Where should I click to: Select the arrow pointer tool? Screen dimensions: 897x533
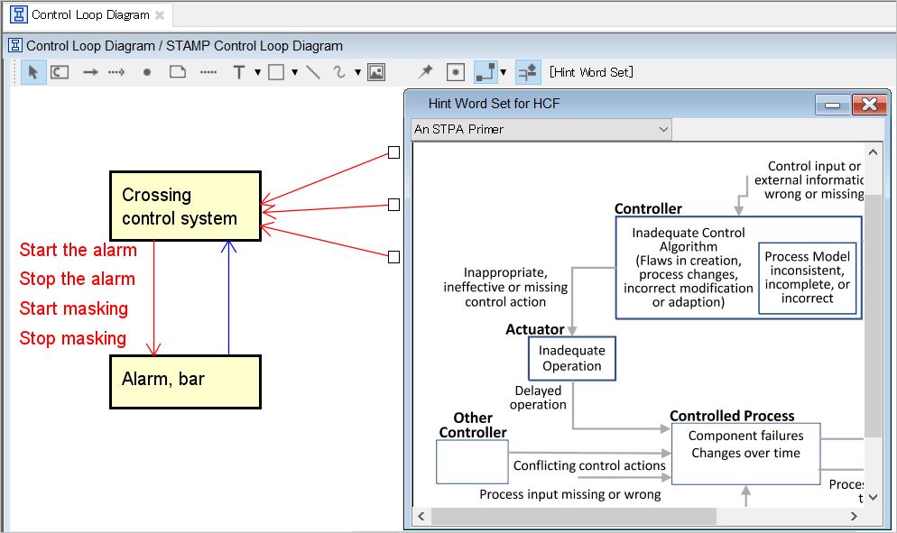pos(33,72)
